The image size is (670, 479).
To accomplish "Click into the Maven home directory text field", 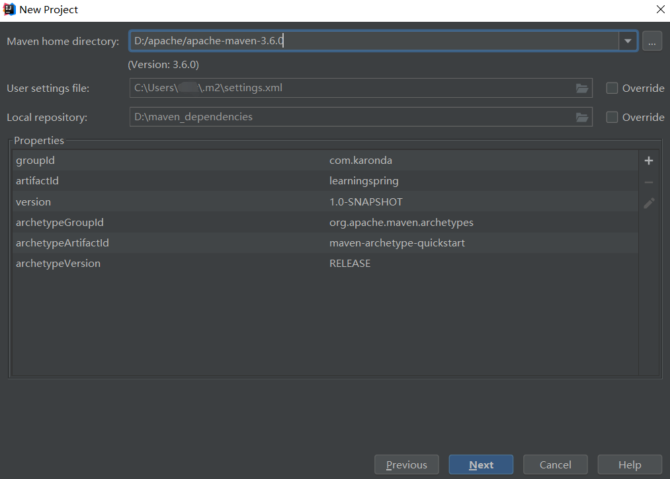I will coord(374,41).
